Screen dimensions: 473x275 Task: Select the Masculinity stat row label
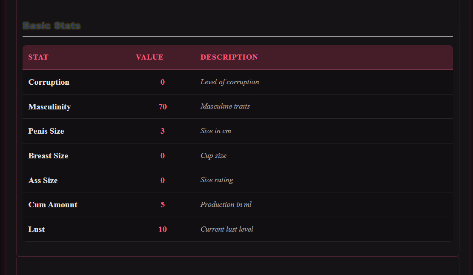(x=49, y=107)
